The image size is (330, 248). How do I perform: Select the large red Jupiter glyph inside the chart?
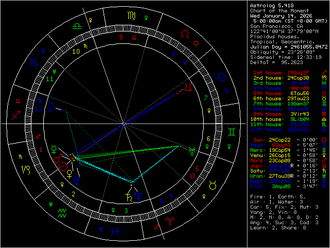click(x=188, y=87)
